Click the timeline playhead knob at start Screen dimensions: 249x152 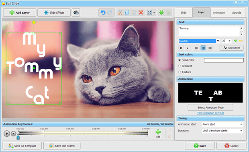18,133
